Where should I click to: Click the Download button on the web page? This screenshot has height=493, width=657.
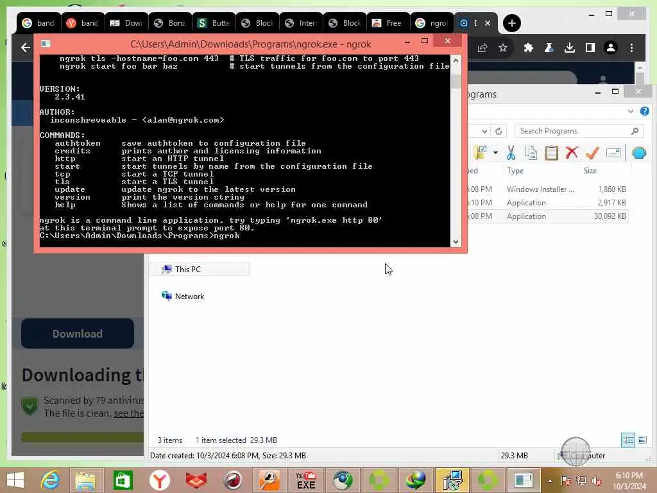click(x=78, y=333)
